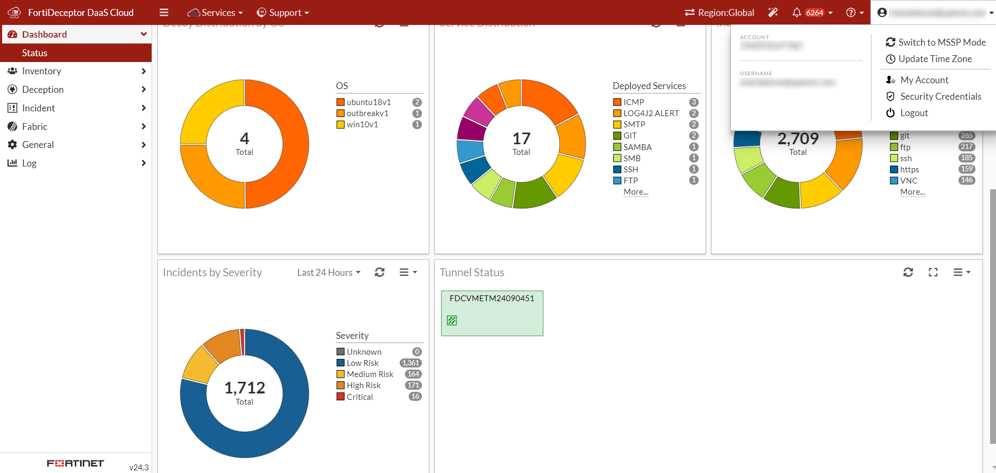996x473 pixels.
Task: Click the Log chart icon in the sidebar
Action: click(12, 163)
